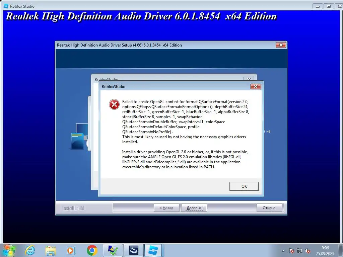343x257 pixels.
Task: Click the InstallShield logo
Action: point(73,208)
